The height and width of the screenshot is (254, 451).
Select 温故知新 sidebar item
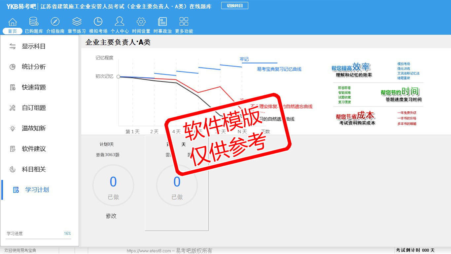coord(33,128)
